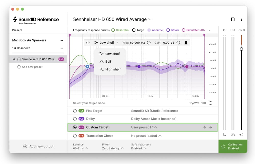Select the Translation Check radio button

coord(75,136)
